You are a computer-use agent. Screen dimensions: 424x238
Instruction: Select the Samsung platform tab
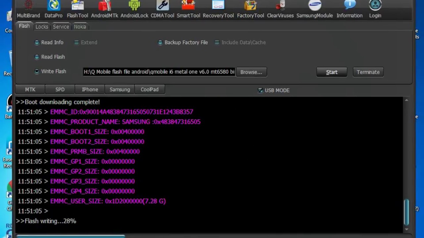pyautogui.click(x=120, y=90)
